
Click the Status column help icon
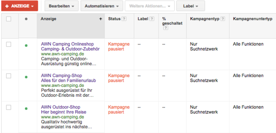(124, 19)
